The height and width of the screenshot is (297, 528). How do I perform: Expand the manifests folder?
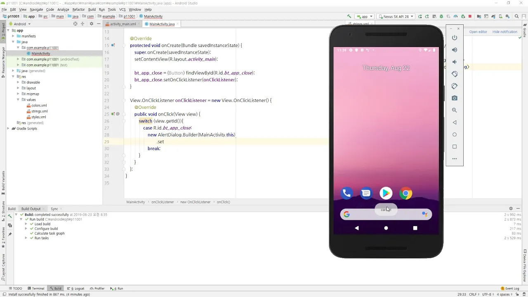(x=13, y=36)
